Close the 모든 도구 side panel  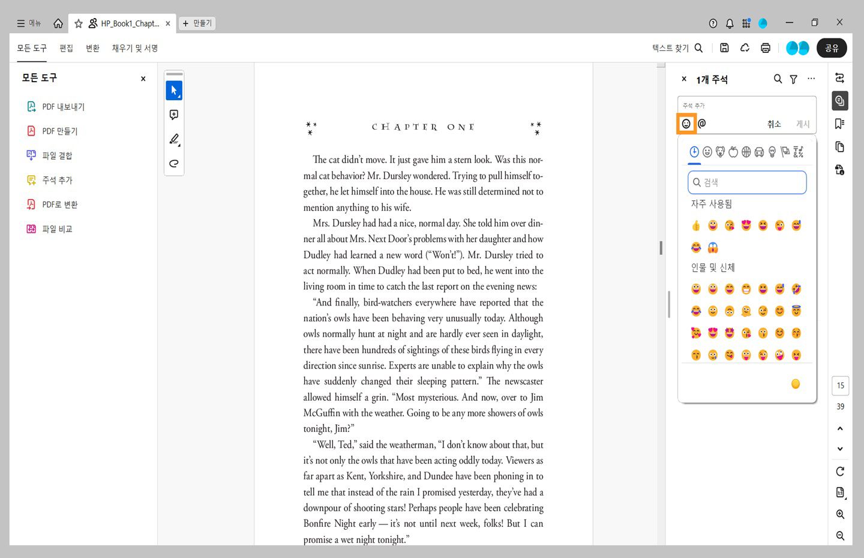click(143, 79)
